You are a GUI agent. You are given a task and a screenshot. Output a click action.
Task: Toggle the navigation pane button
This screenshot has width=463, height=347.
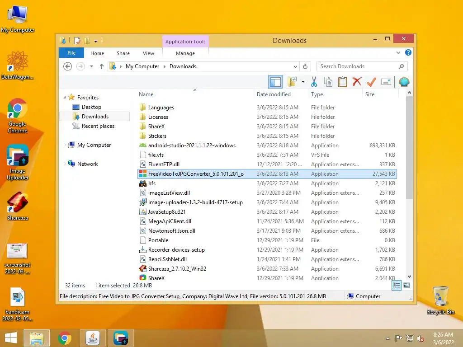[275, 82]
